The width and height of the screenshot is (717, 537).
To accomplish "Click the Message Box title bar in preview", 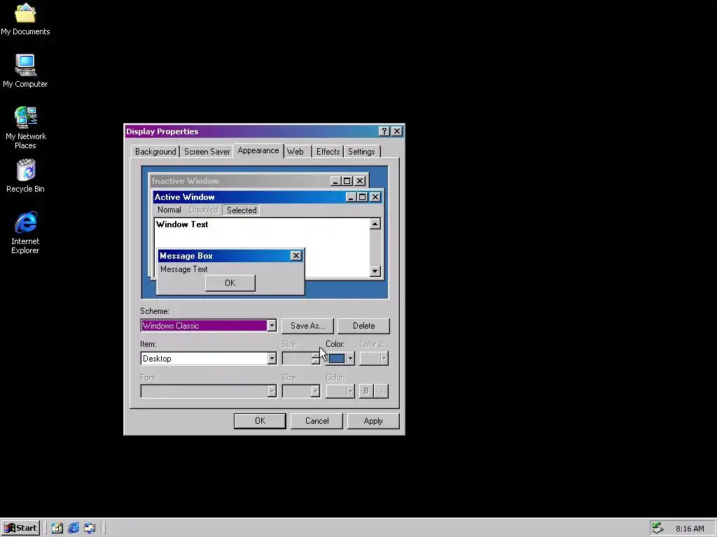I will tap(224, 256).
